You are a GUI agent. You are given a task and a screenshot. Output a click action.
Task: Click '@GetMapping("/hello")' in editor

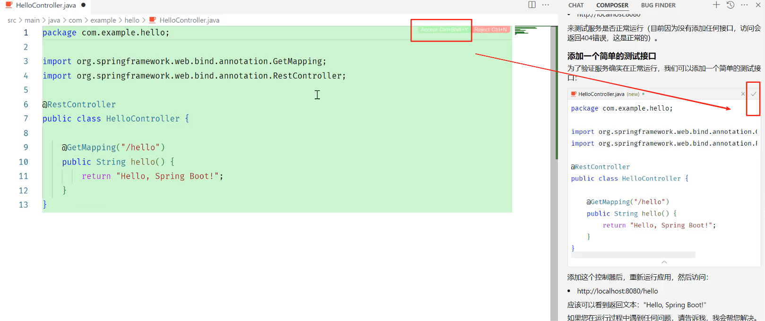pos(113,147)
